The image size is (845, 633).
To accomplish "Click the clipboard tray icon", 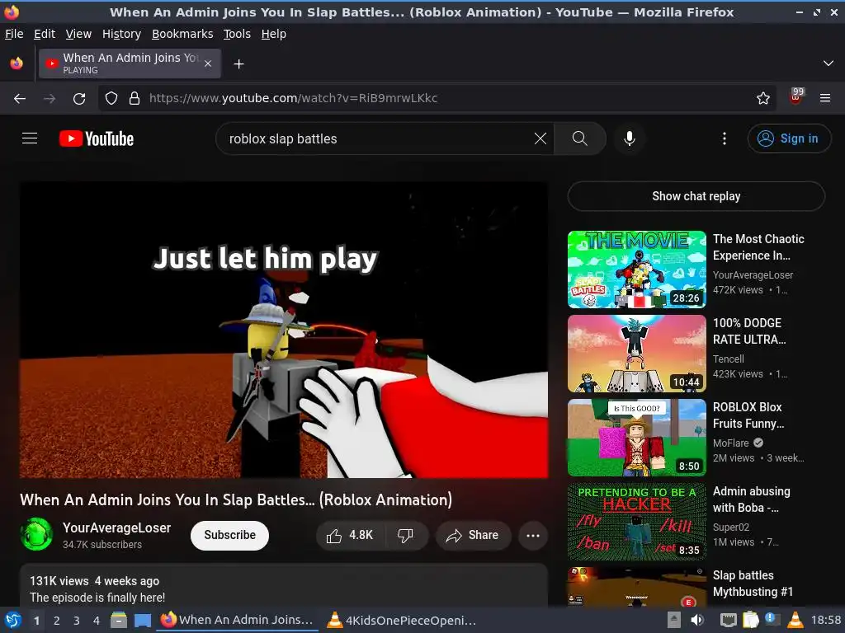I will pos(750,620).
